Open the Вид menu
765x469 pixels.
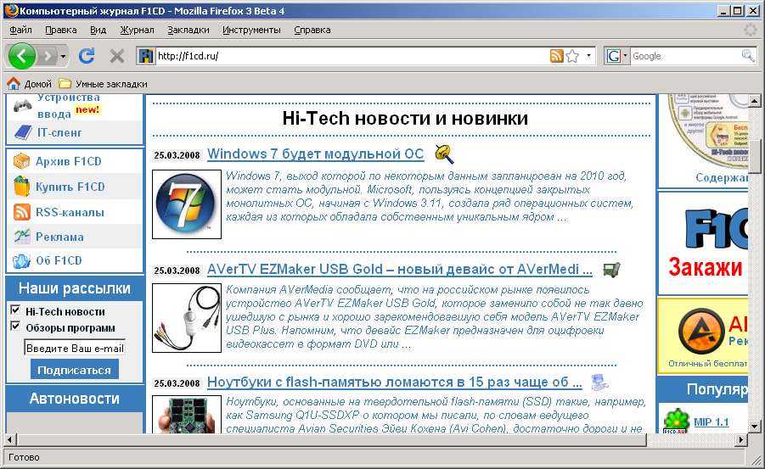click(x=98, y=30)
